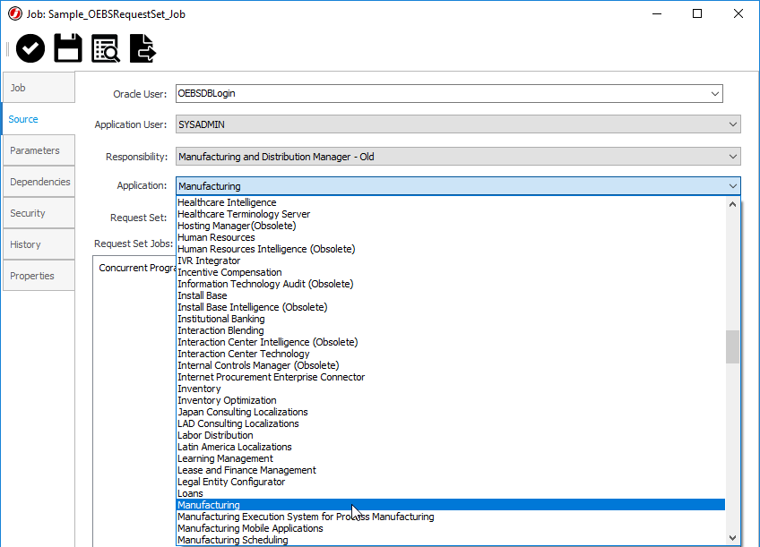760x547 pixels.
Task: Click the red app icon in title bar
Action: pos(15,13)
